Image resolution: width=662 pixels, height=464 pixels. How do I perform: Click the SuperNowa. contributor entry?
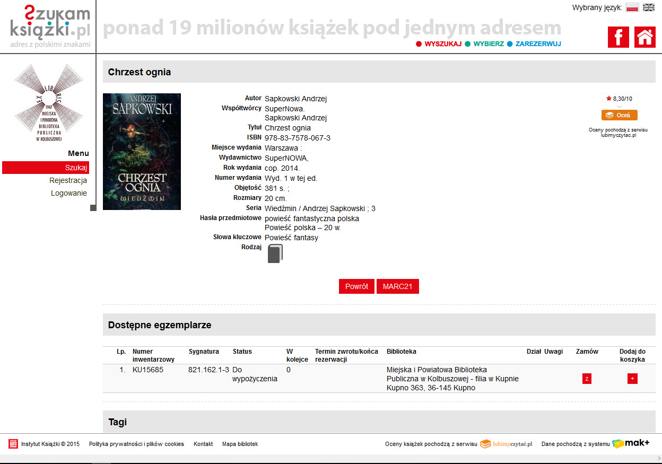285,109
